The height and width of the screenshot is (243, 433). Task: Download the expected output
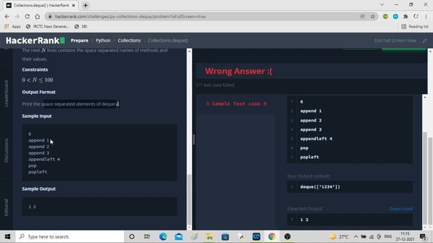401,209
